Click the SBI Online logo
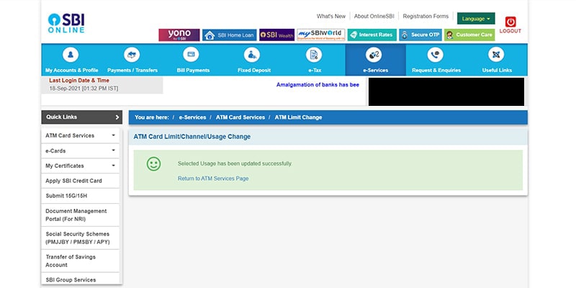Viewport: 576px width, 288px height. 66,23
